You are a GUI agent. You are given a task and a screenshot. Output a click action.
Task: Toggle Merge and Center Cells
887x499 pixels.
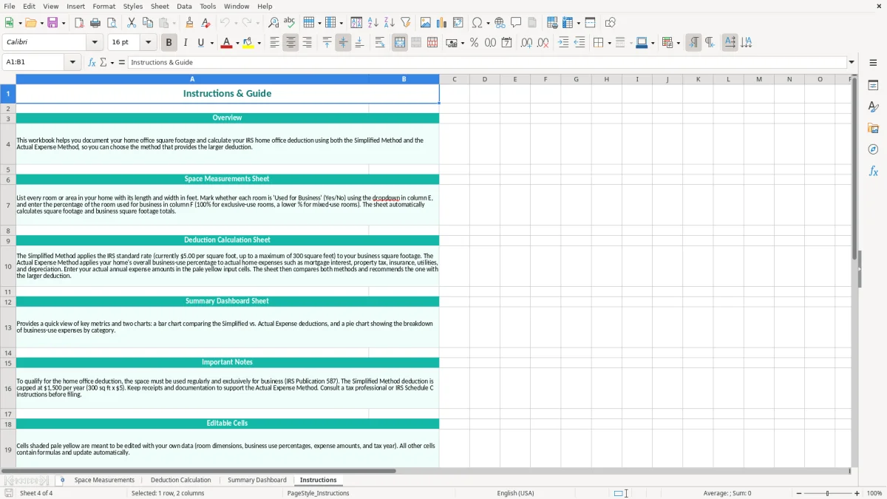click(x=400, y=43)
